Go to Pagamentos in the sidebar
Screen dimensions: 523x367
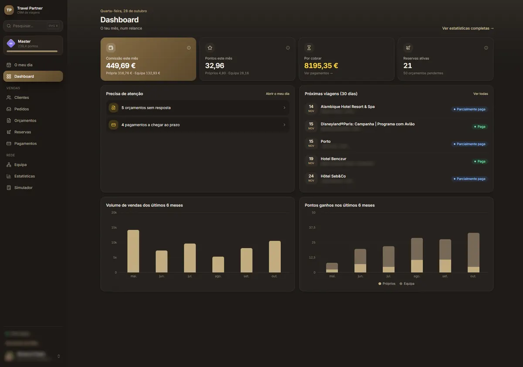point(33,144)
